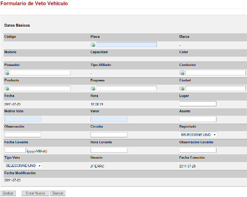Focus the Producto input field
Image resolution: width=247 pixels, height=197 pixels.
coord(40,89)
